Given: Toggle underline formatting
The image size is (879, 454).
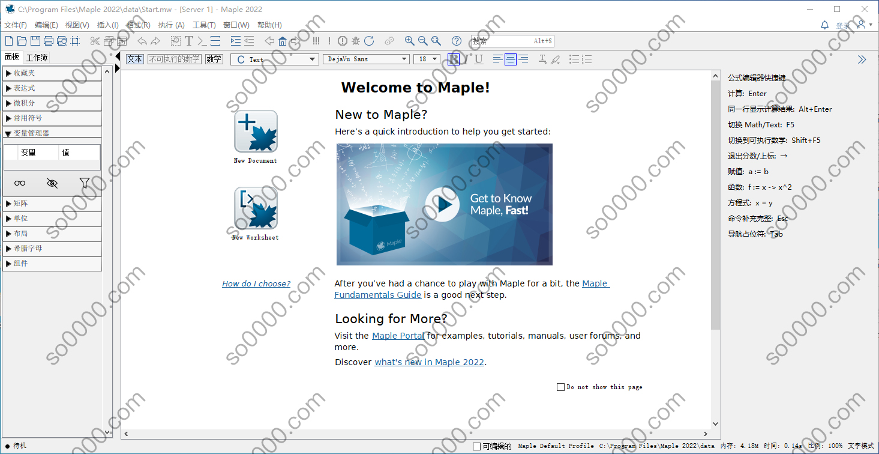Looking at the screenshot, I should (478, 59).
